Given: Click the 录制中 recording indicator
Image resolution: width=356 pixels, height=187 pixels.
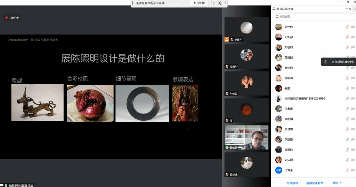Looking at the screenshot, I should [x=12, y=18].
